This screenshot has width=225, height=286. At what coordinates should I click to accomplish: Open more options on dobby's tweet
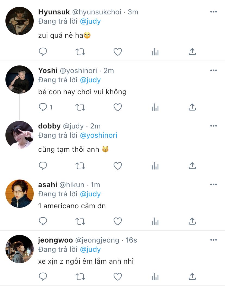pyautogui.click(x=214, y=126)
